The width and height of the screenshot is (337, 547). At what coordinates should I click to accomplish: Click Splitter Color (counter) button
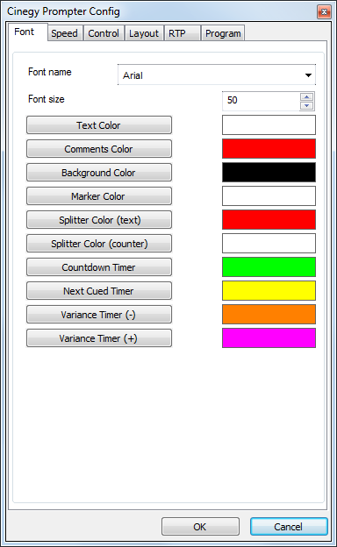coord(99,244)
